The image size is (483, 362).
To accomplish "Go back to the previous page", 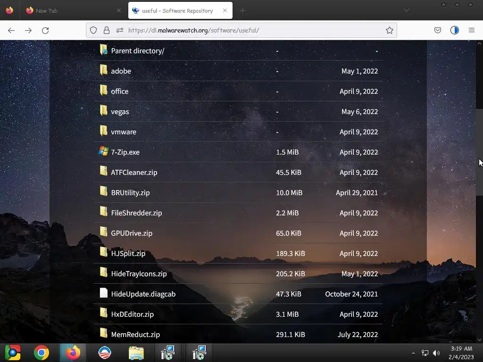I will 11,30.
